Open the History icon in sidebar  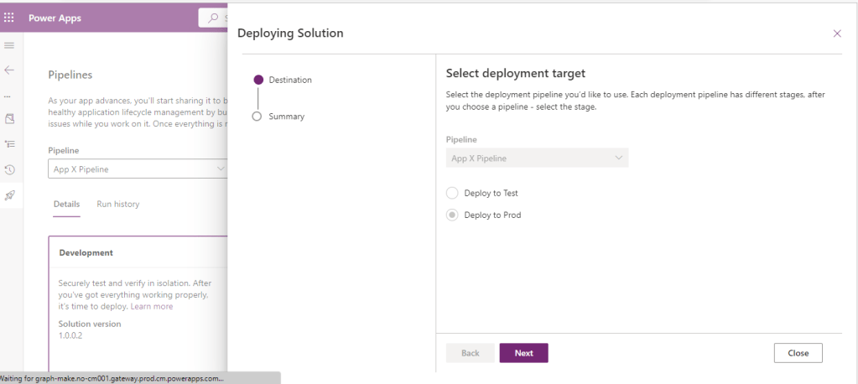(x=10, y=169)
